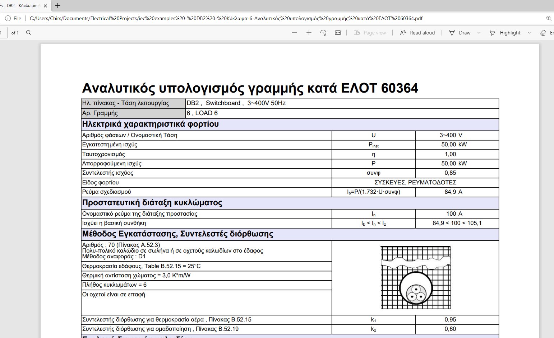Image resolution: width=554 pixels, height=338 pixels.
Task: Click the File label in the PDF bar
Action: pos(17,18)
